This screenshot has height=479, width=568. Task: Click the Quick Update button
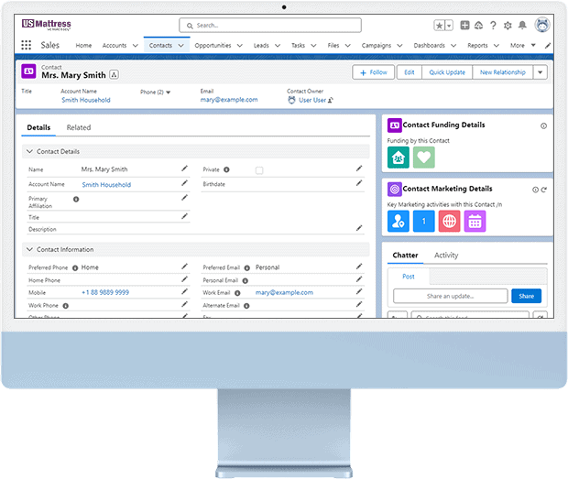tap(446, 72)
